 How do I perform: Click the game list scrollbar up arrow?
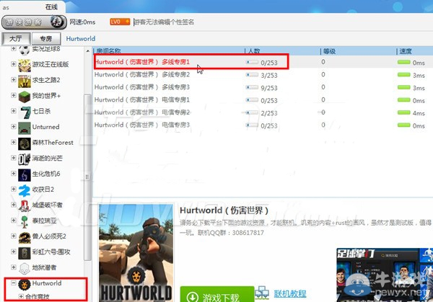[88, 51]
